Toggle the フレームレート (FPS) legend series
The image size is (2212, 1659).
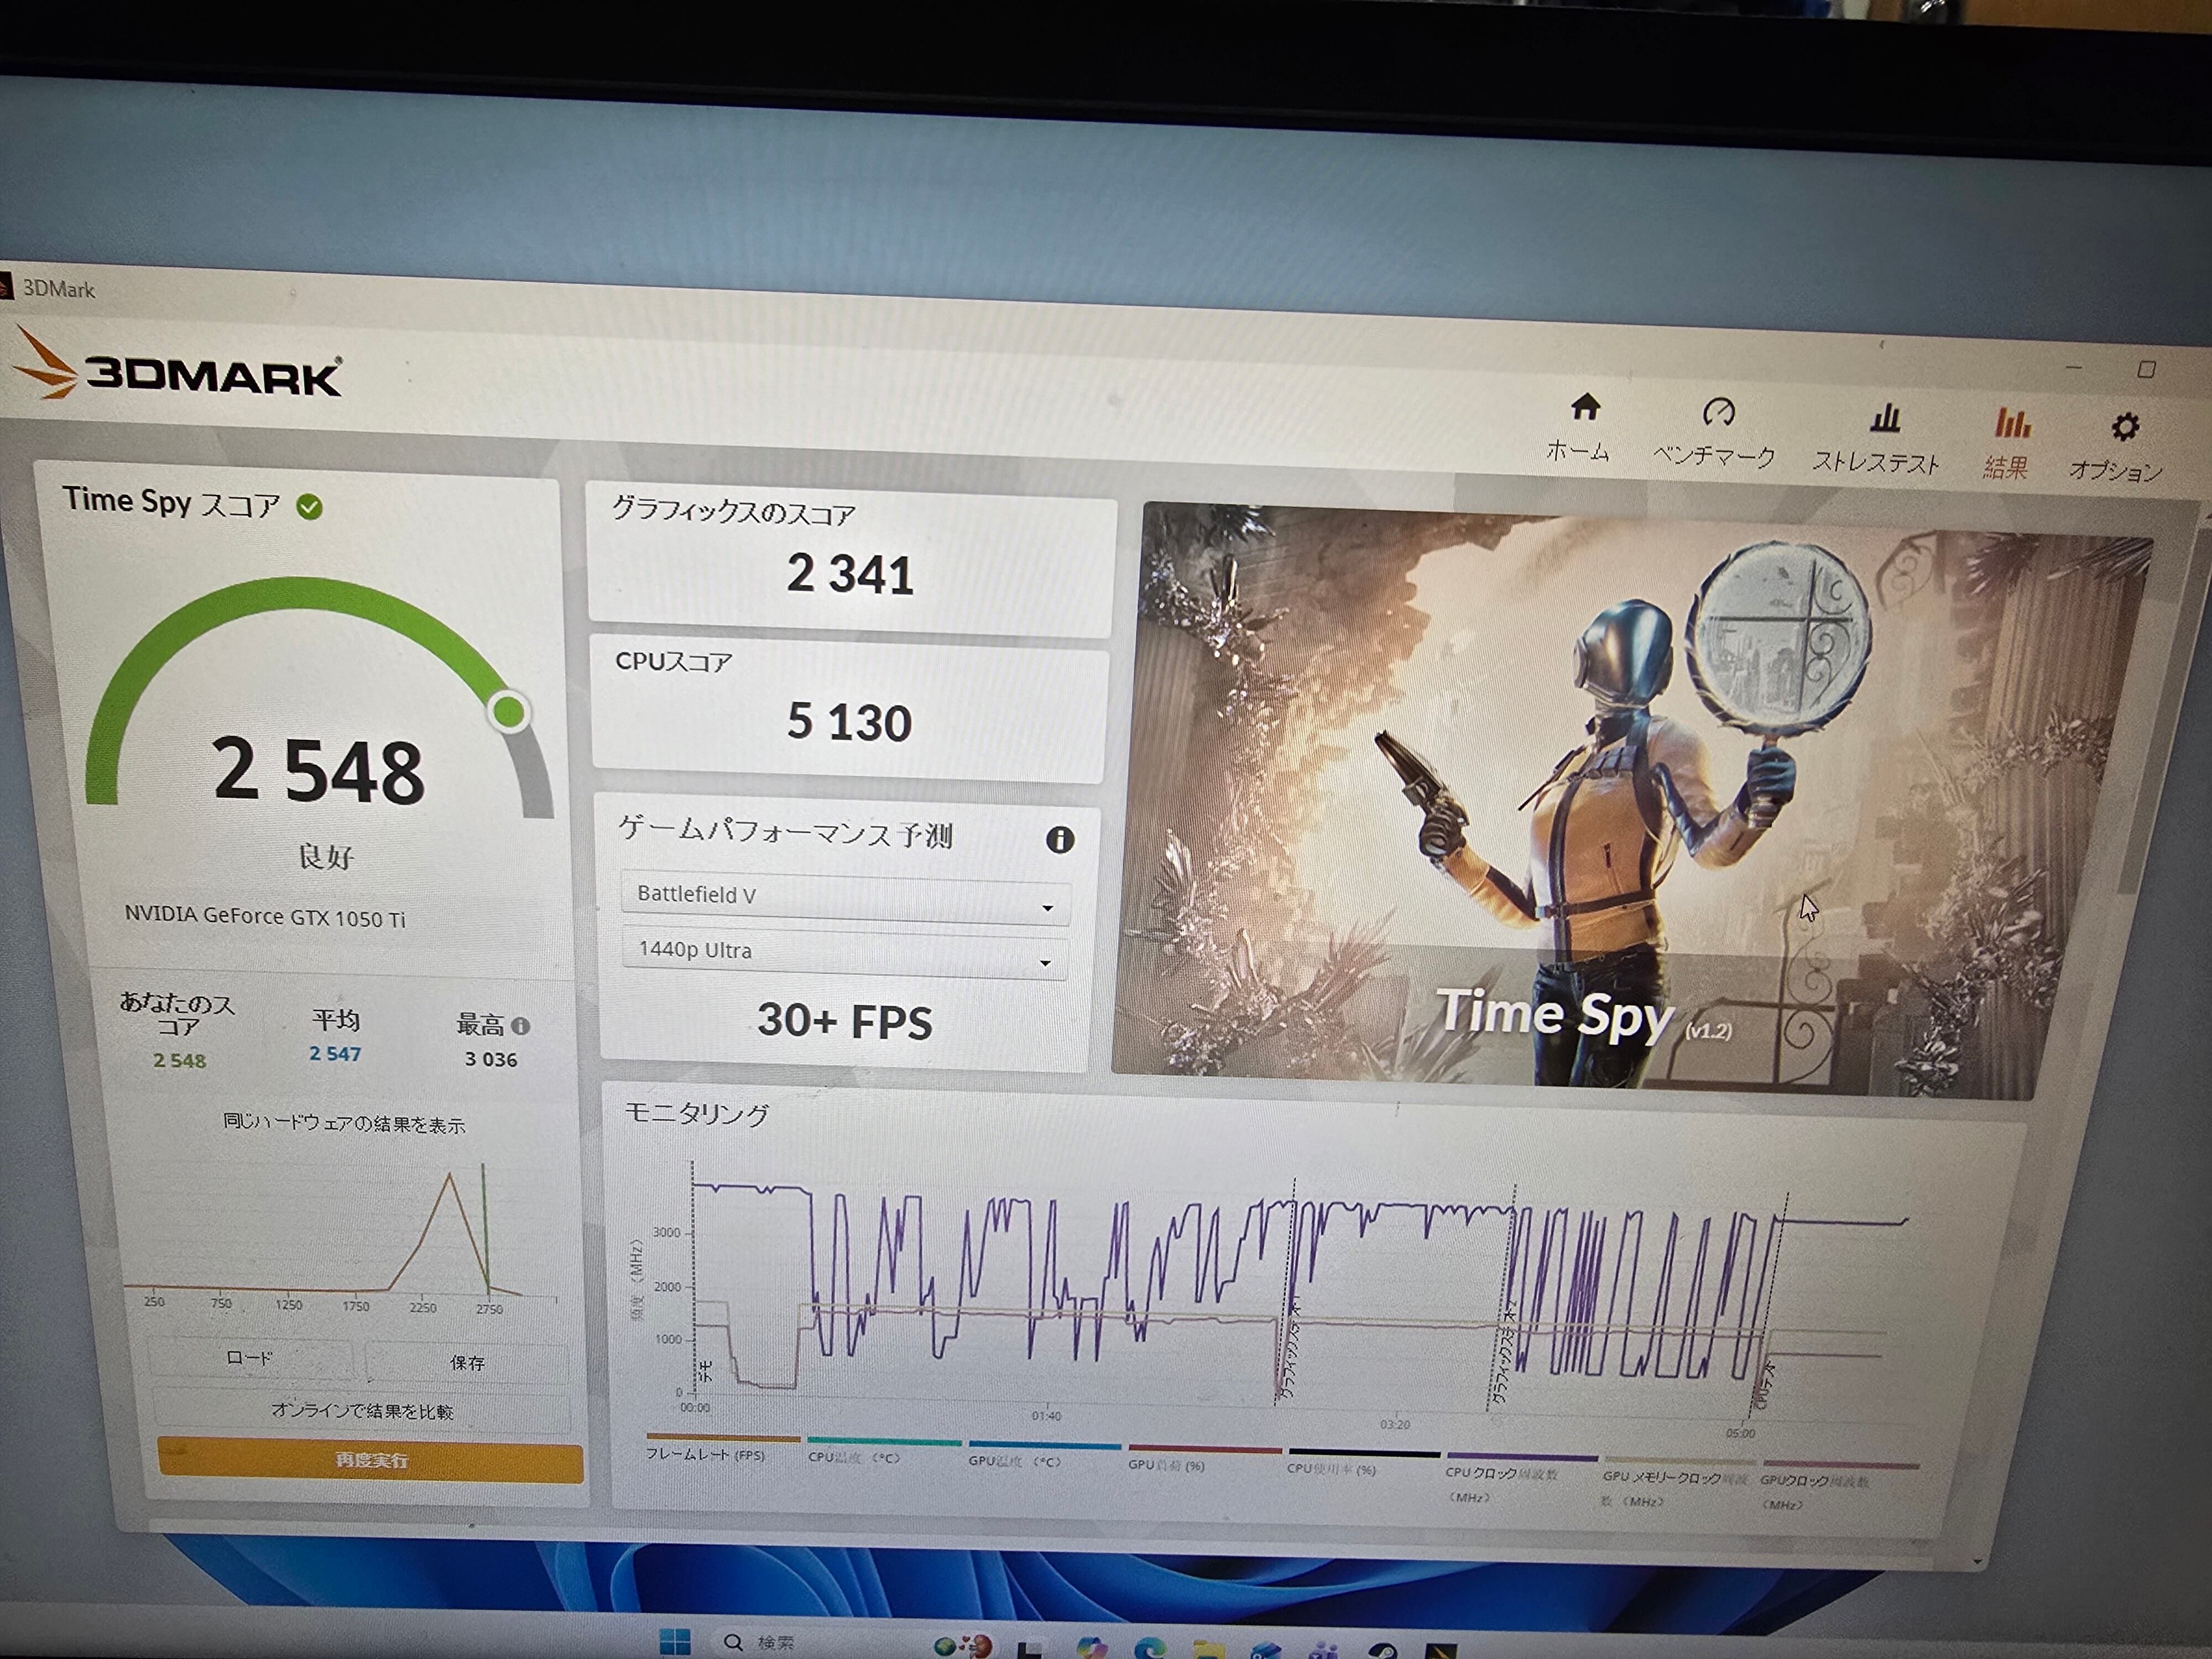point(705,1455)
